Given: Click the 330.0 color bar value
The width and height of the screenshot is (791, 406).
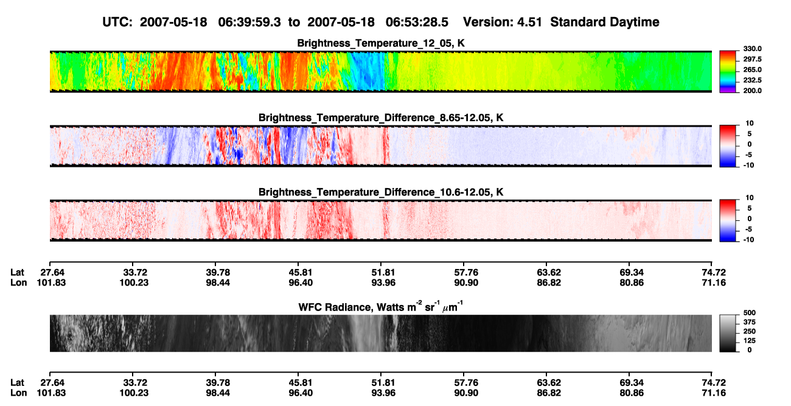Looking at the screenshot, I should 753,49.
